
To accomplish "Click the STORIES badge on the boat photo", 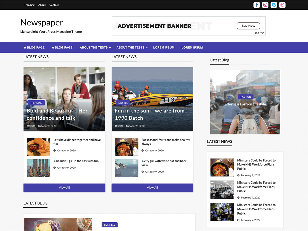I will tap(123, 103).
